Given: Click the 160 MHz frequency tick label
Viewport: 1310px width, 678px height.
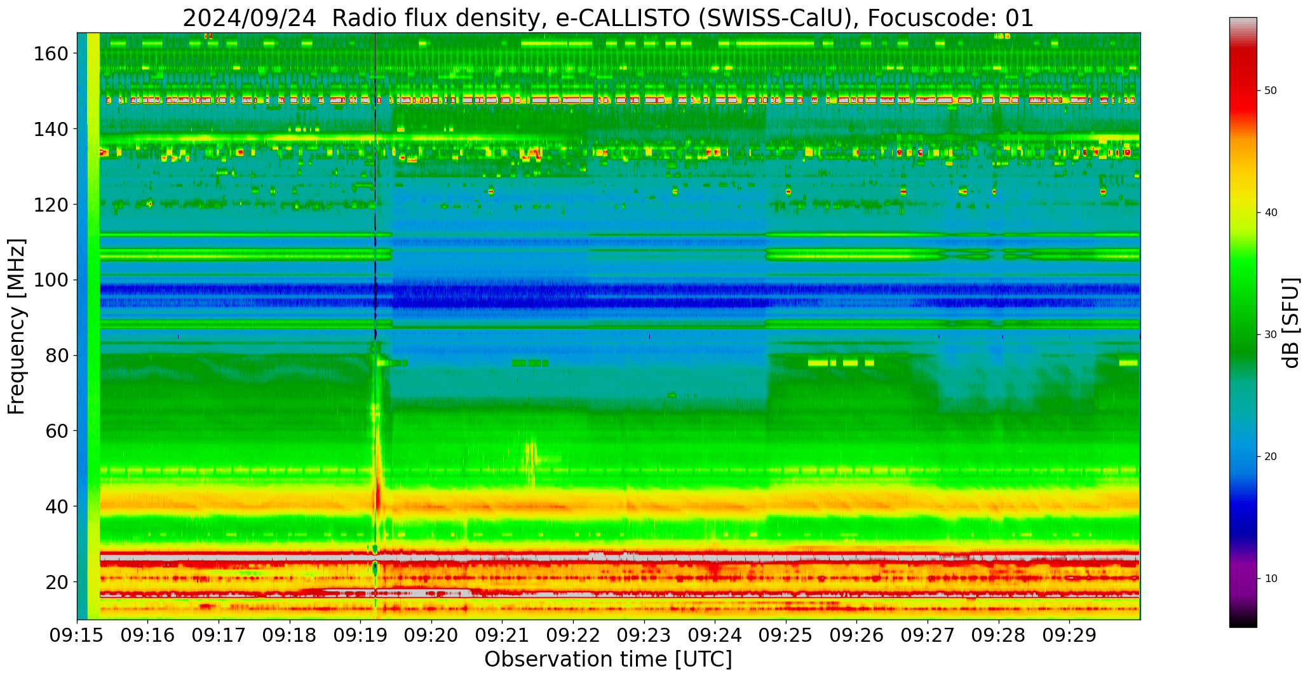Looking at the screenshot, I should [51, 54].
